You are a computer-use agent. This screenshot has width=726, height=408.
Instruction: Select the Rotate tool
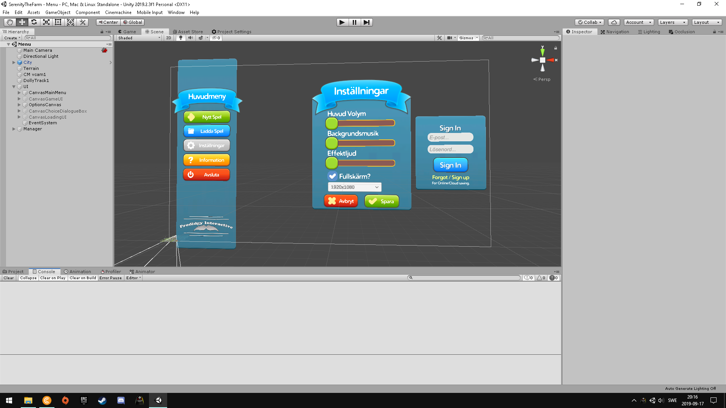pos(34,22)
